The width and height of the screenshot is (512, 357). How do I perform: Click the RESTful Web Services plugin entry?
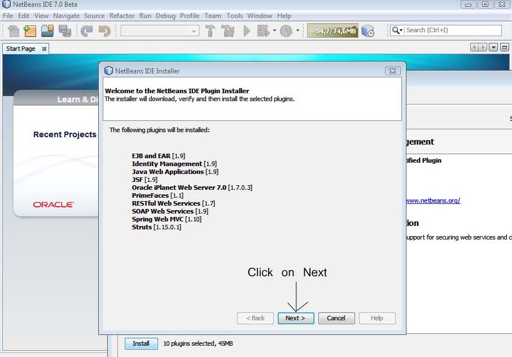coord(173,203)
